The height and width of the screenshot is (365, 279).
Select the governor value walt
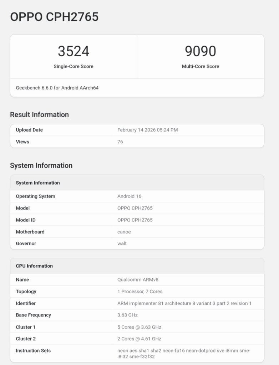tap(122, 243)
